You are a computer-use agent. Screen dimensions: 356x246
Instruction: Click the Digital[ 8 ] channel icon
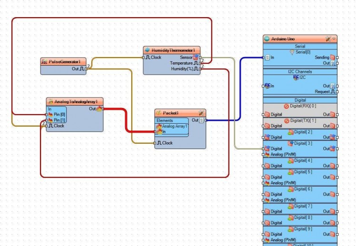click(x=291, y=218)
